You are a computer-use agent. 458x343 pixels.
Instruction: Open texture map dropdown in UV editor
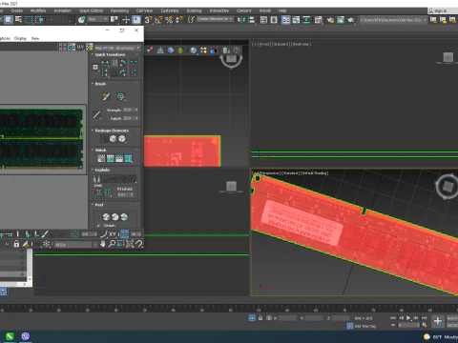click(117, 48)
